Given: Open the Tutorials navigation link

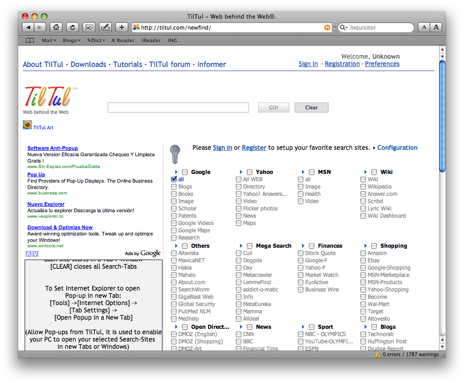Looking at the screenshot, I should pos(128,64).
